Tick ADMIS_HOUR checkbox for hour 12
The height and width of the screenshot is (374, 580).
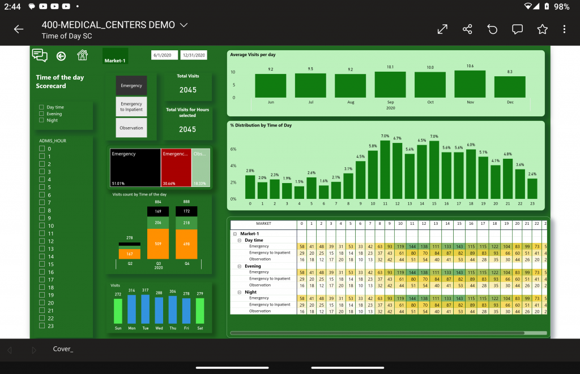pyautogui.click(x=41, y=241)
